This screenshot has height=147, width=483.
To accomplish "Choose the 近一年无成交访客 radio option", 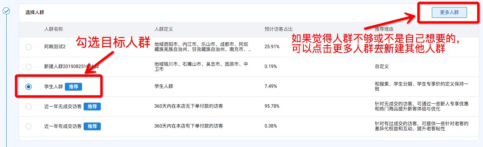I will coord(29,107).
